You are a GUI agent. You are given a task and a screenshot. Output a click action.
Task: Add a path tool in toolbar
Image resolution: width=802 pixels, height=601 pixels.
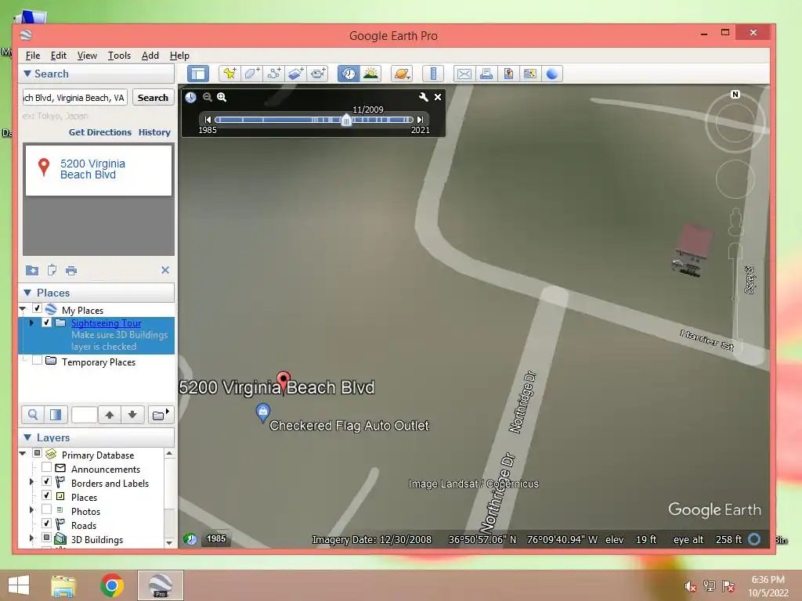[273, 74]
